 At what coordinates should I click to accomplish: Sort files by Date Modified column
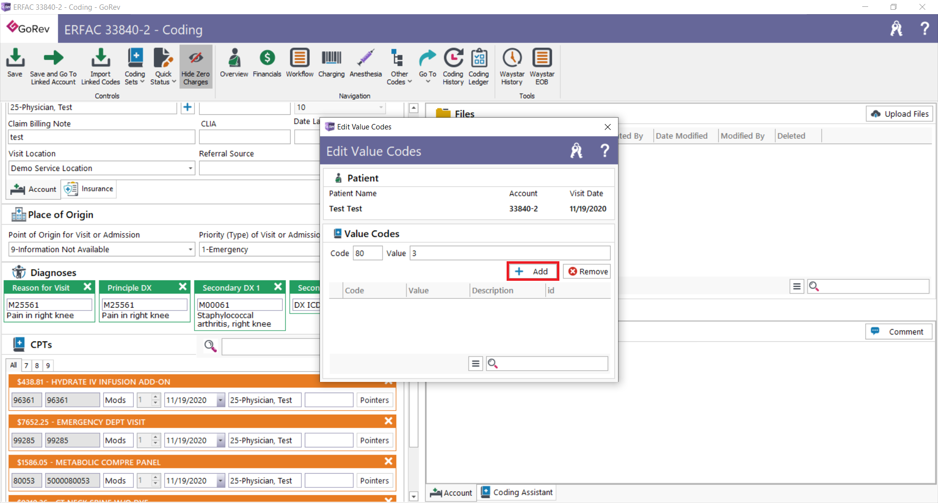682,136
